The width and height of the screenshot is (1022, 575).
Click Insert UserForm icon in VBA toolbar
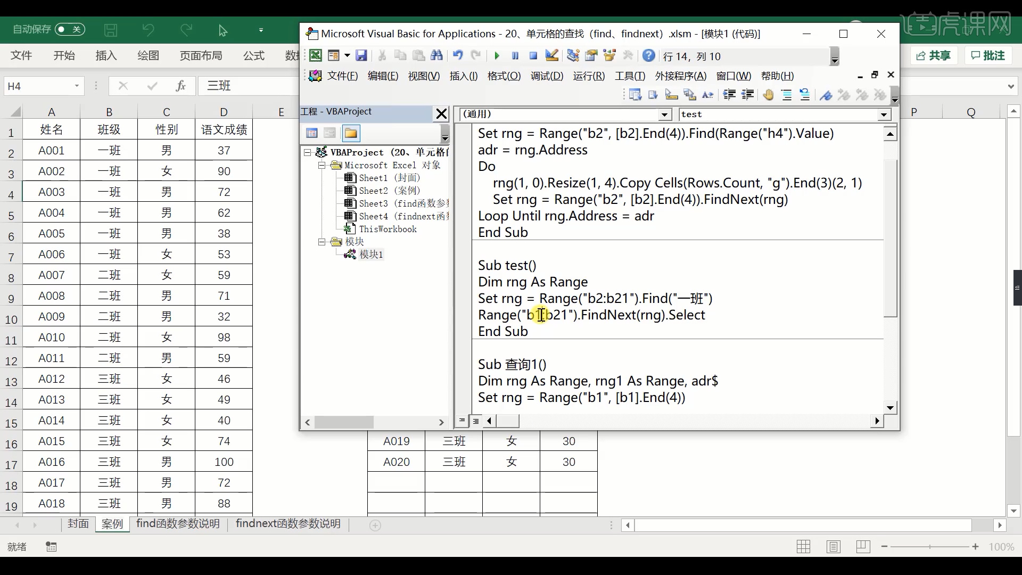pos(334,55)
